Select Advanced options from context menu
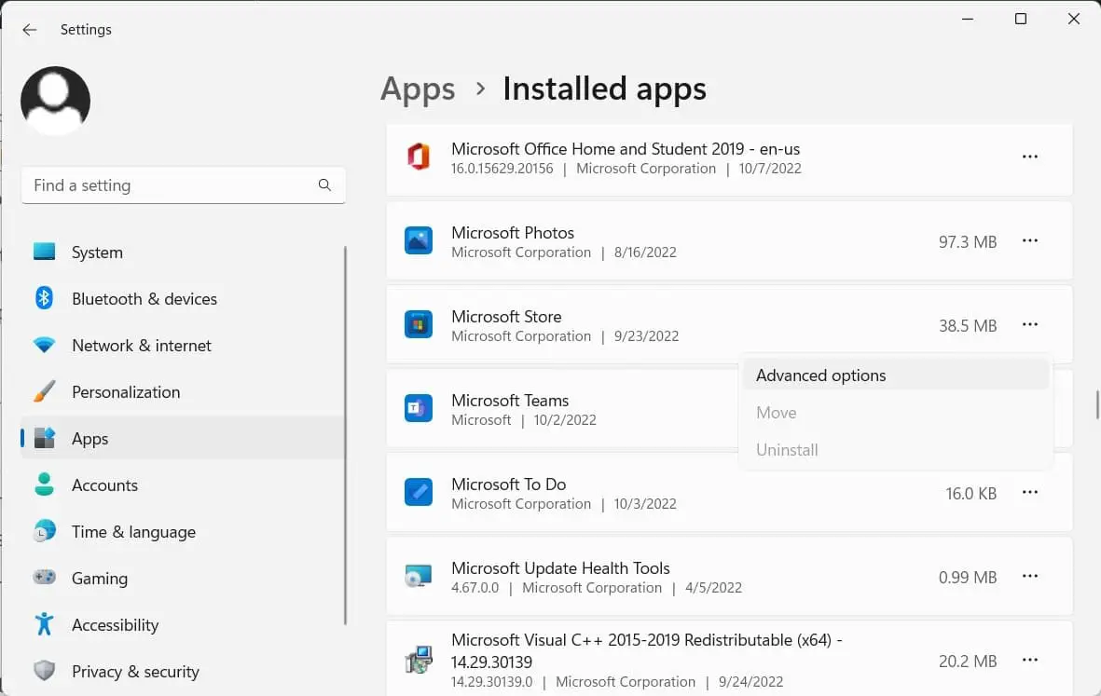Viewport: 1101px width, 696px height. tap(820, 375)
